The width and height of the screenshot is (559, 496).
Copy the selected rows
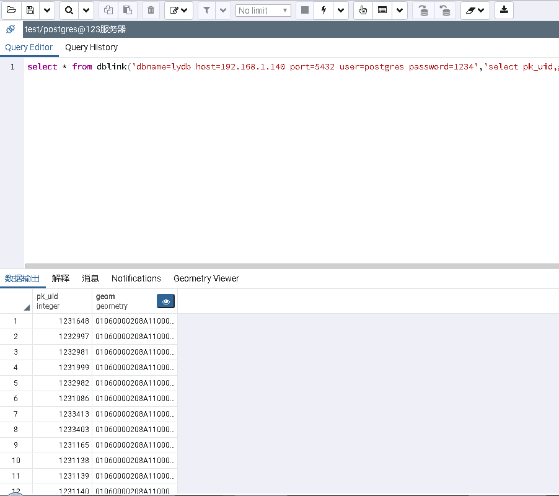pyautogui.click(x=108, y=10)
